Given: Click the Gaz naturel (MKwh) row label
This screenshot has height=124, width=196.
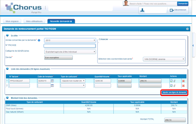Looking at the screenshot, I should click(15, 112).
